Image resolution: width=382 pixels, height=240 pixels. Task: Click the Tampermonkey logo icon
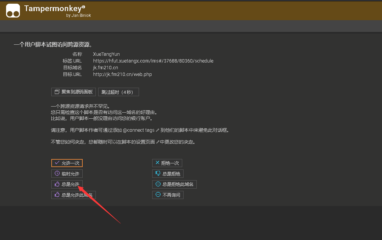click(13, 11)
